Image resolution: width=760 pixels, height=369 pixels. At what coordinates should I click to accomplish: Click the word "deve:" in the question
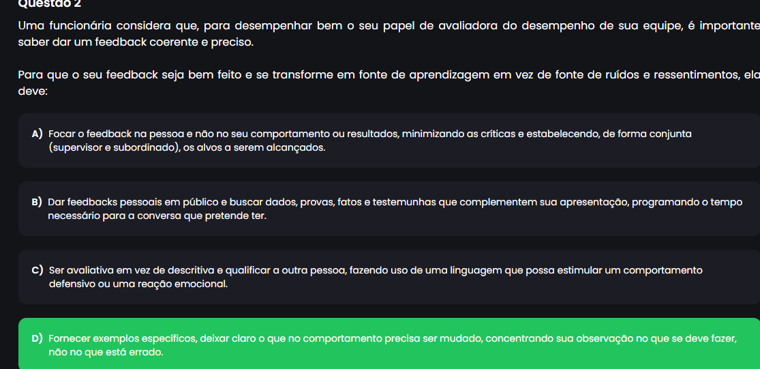[x=33, y=91]
